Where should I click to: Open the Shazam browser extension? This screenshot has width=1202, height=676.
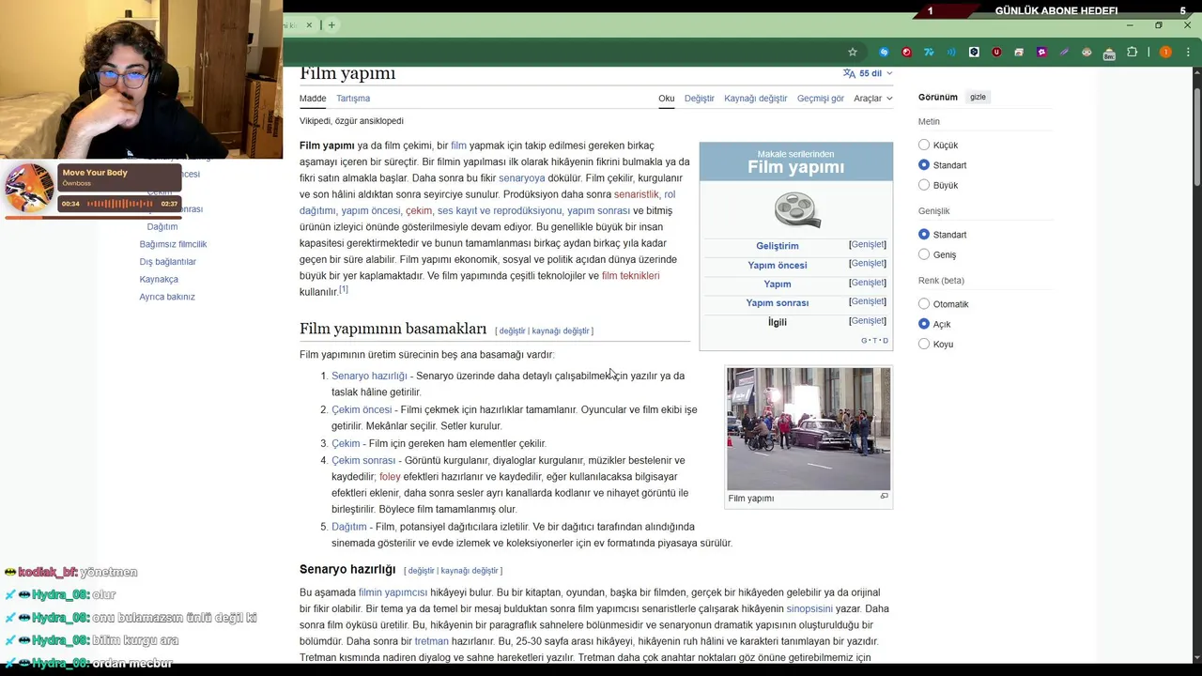coord(884,53)
